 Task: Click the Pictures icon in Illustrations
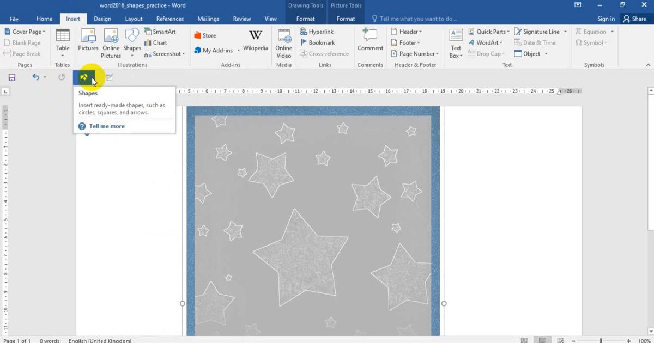88,41
